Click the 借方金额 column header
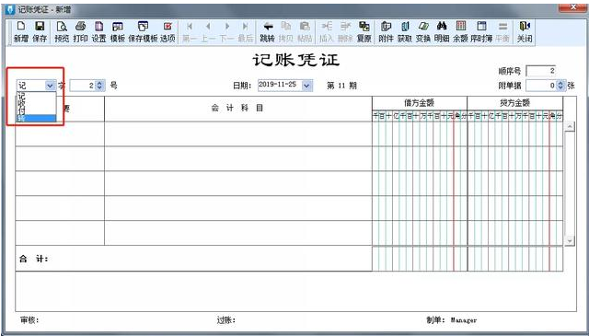589x336 pixels. [420, 102]
